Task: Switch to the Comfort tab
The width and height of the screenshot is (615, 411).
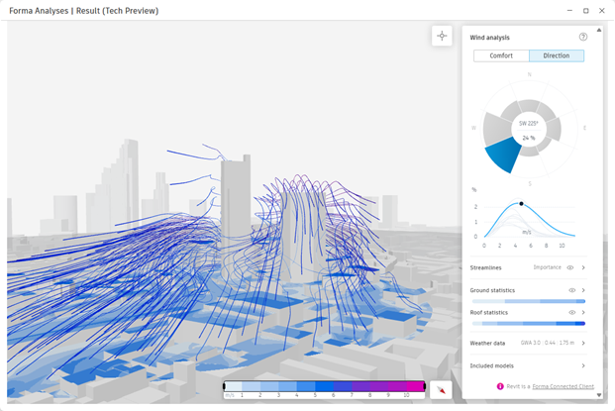Action: coord(501,55)
